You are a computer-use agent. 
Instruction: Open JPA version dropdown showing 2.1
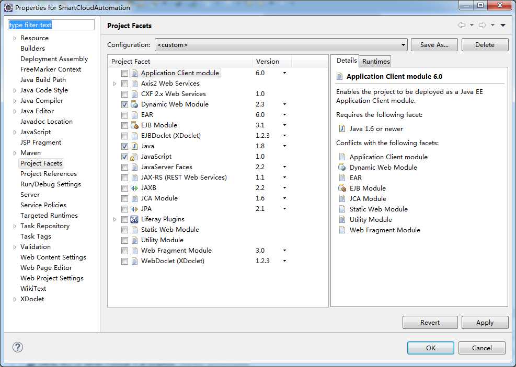284,209
